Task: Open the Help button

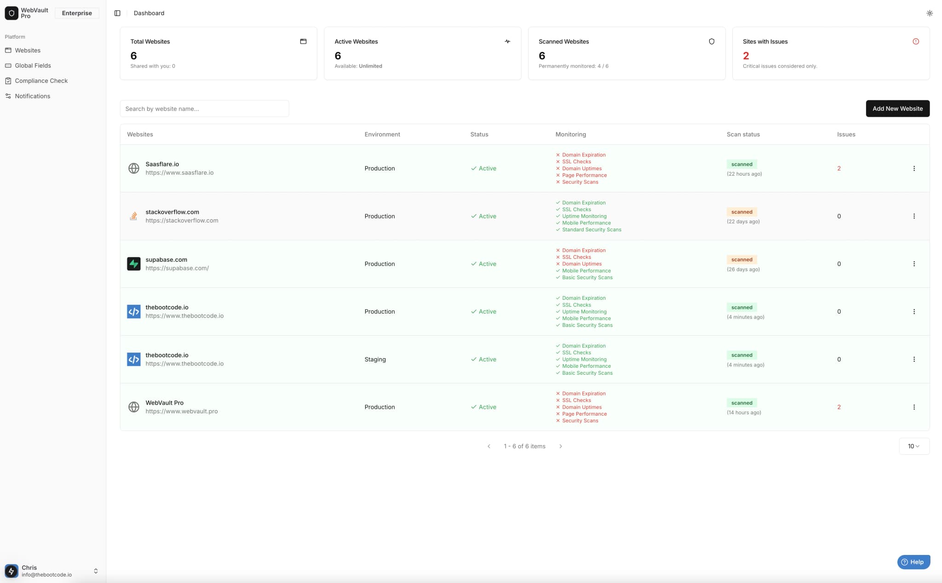Action: coord(913,562)
